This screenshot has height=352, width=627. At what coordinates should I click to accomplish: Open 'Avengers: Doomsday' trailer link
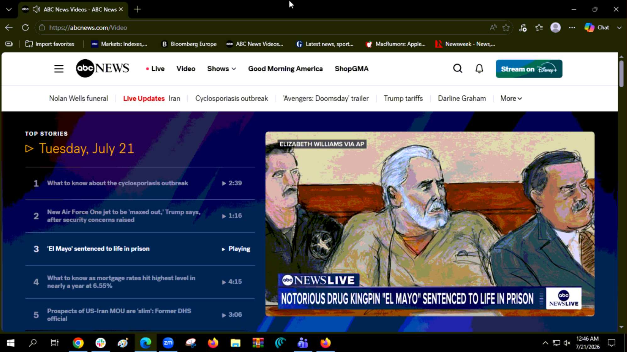326,99
